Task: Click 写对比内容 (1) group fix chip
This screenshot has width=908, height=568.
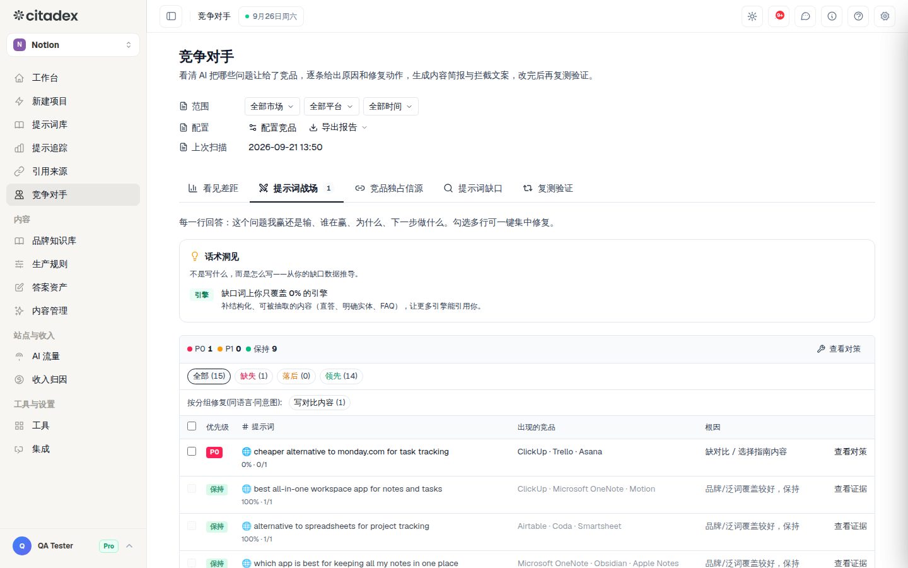Action: pos(319,403)
